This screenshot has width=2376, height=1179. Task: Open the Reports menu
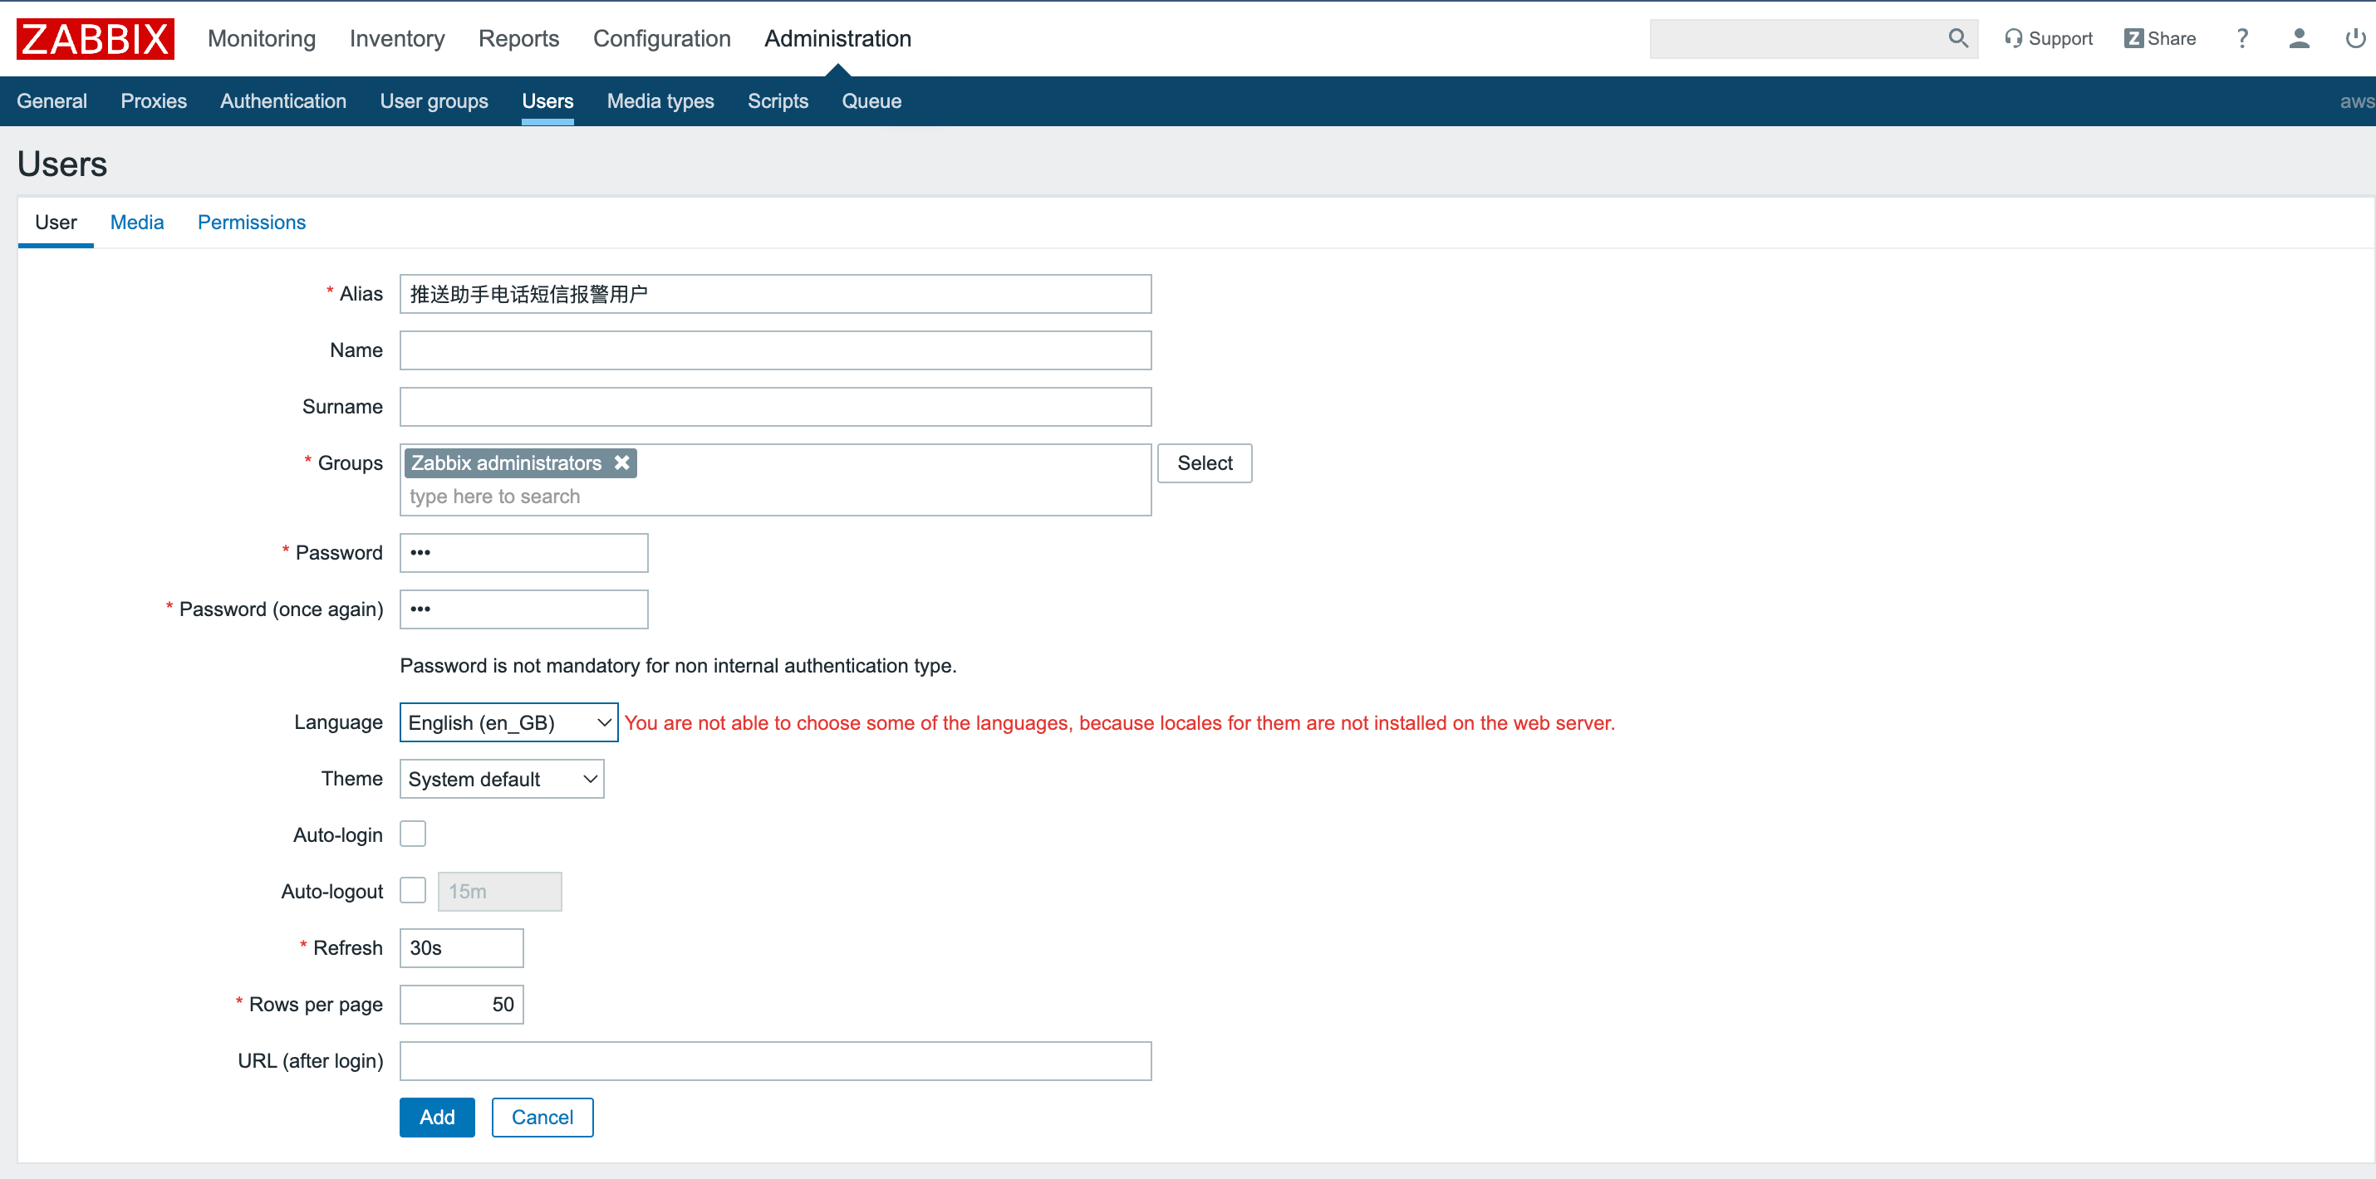518,39
